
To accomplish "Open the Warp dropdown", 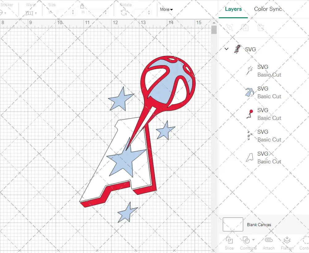I will click(x=31, y=13).
